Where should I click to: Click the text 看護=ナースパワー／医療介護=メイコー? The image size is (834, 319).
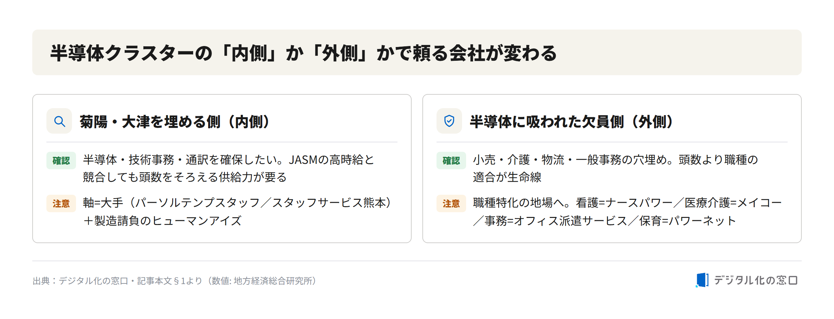pos(679,203)
